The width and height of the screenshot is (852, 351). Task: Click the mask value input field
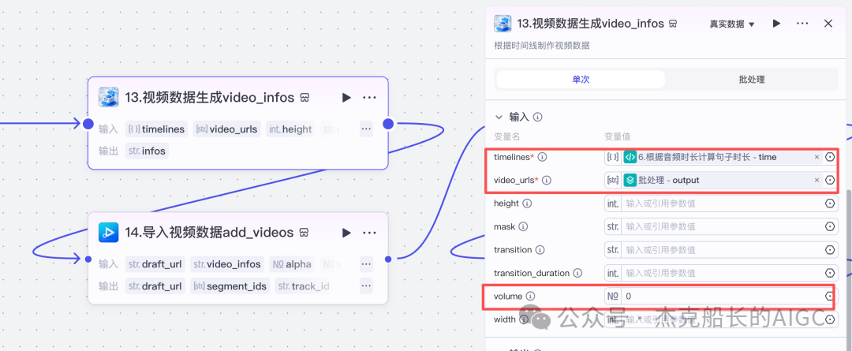(x=722, y=226)
